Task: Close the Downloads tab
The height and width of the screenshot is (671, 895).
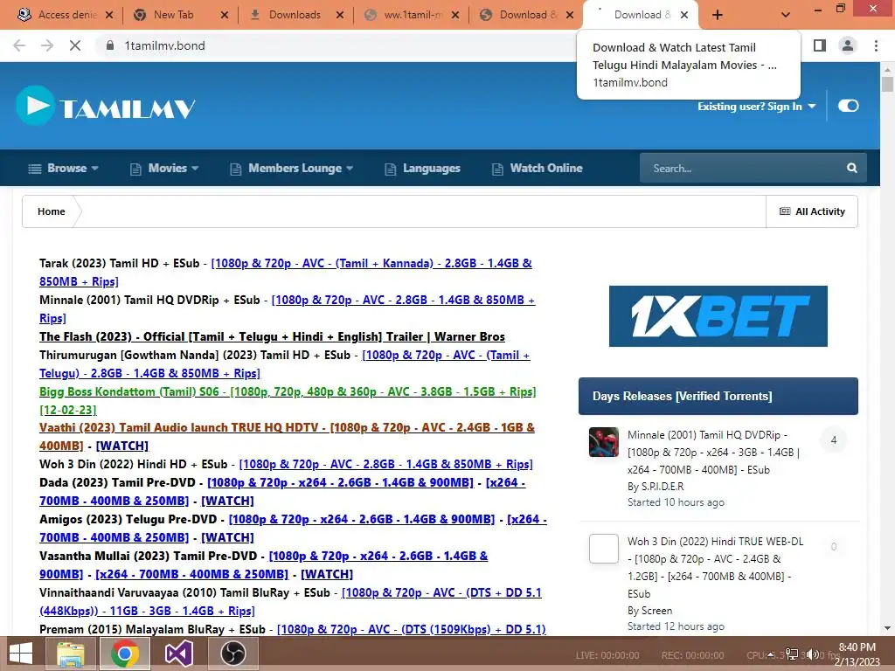Action: pyautogui.click(x=340, y=15)
